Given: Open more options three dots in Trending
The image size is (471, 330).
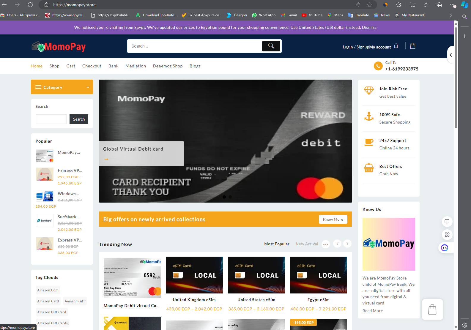Looking at the screenshot, I should point(326,244).
